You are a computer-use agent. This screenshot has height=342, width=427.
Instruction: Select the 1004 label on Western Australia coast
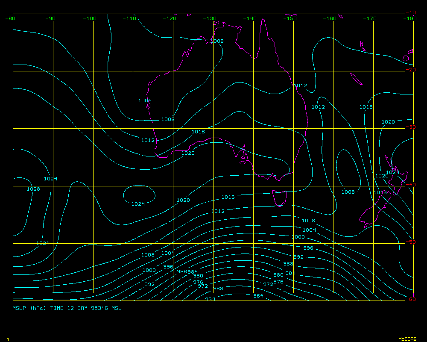click(x=145, y=100)
